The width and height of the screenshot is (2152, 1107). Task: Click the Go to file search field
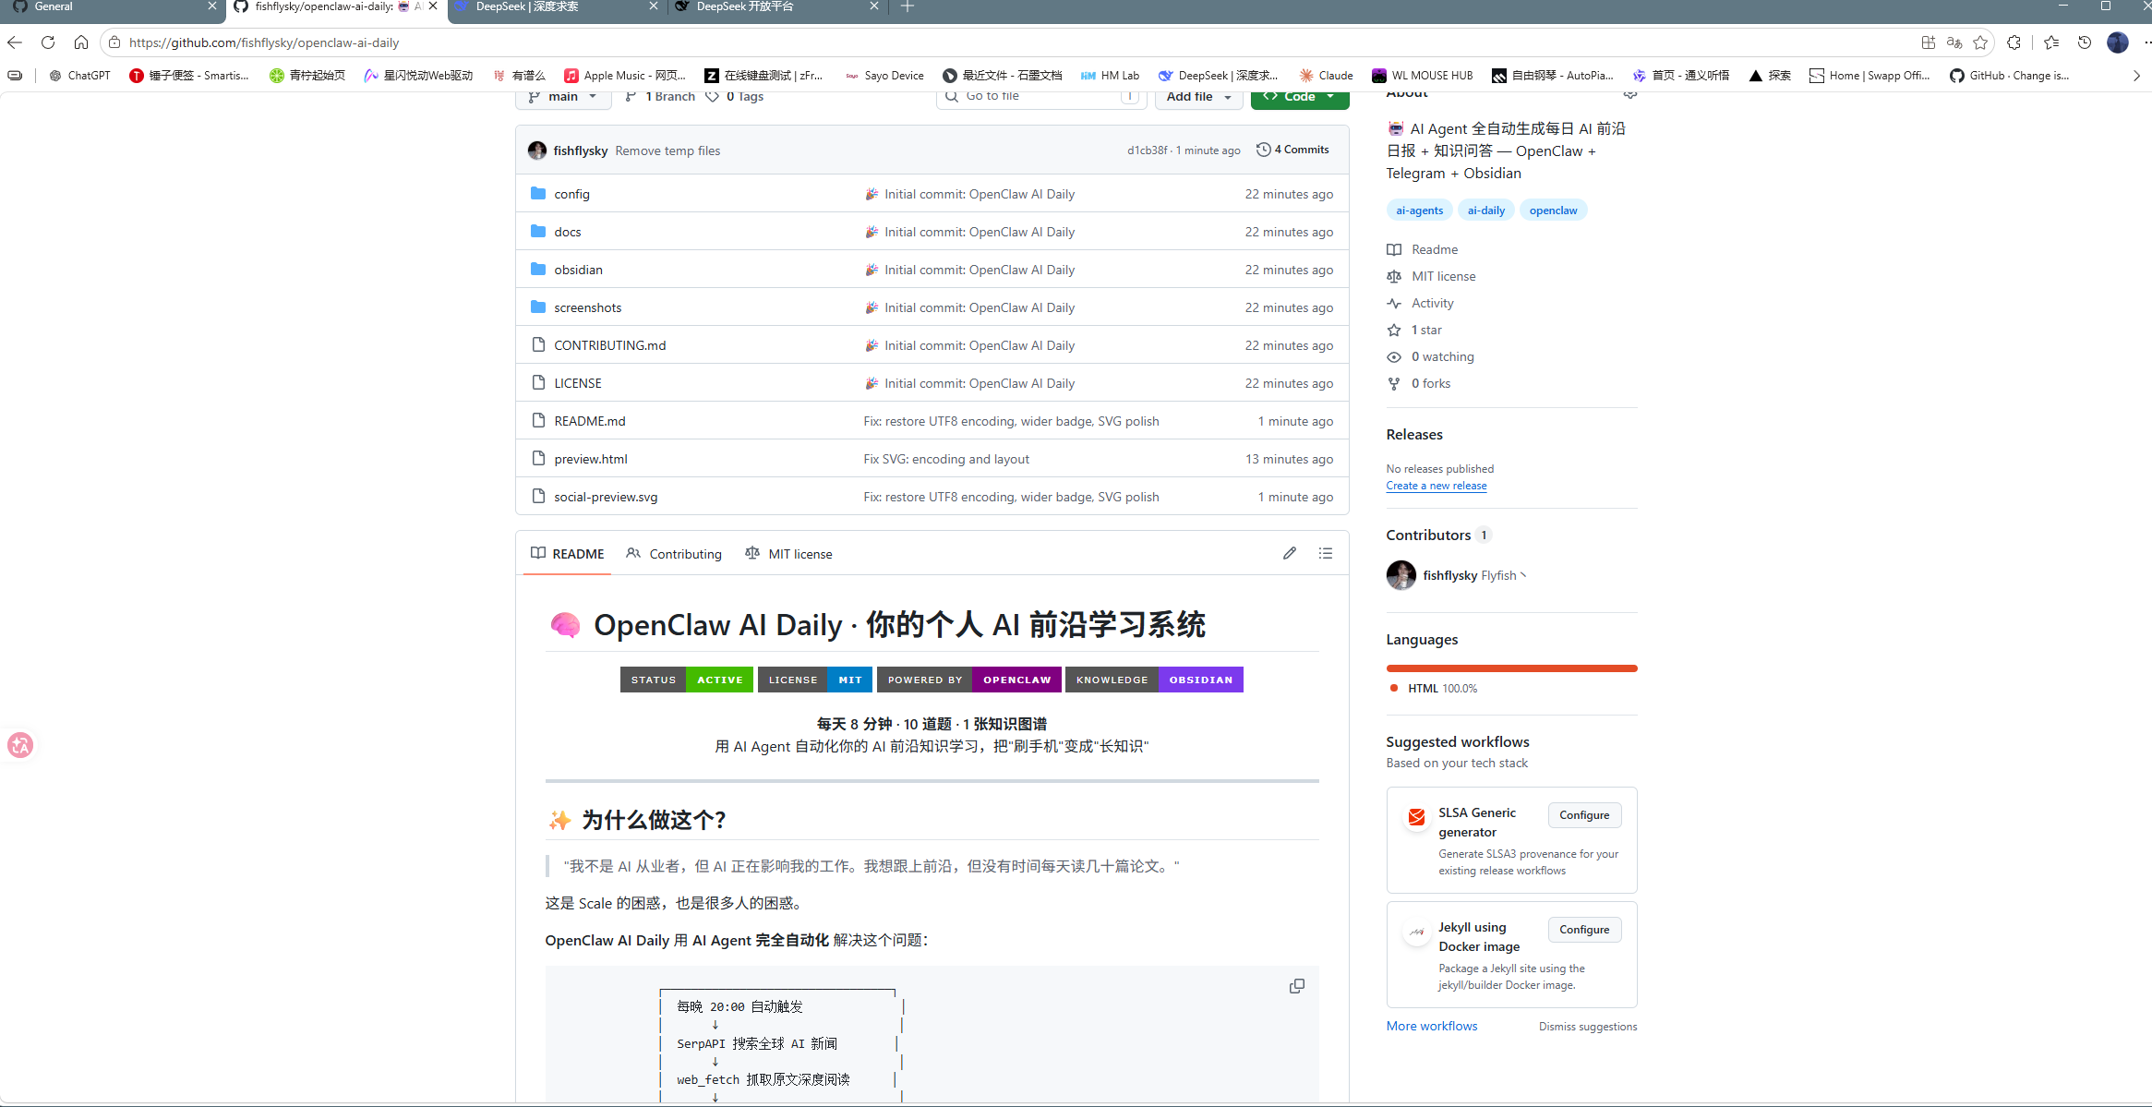click(x=1040, y=96)
